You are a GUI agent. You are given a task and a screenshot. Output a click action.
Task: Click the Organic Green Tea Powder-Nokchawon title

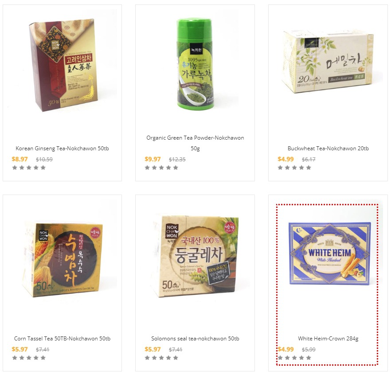click(x=195, y=143)
